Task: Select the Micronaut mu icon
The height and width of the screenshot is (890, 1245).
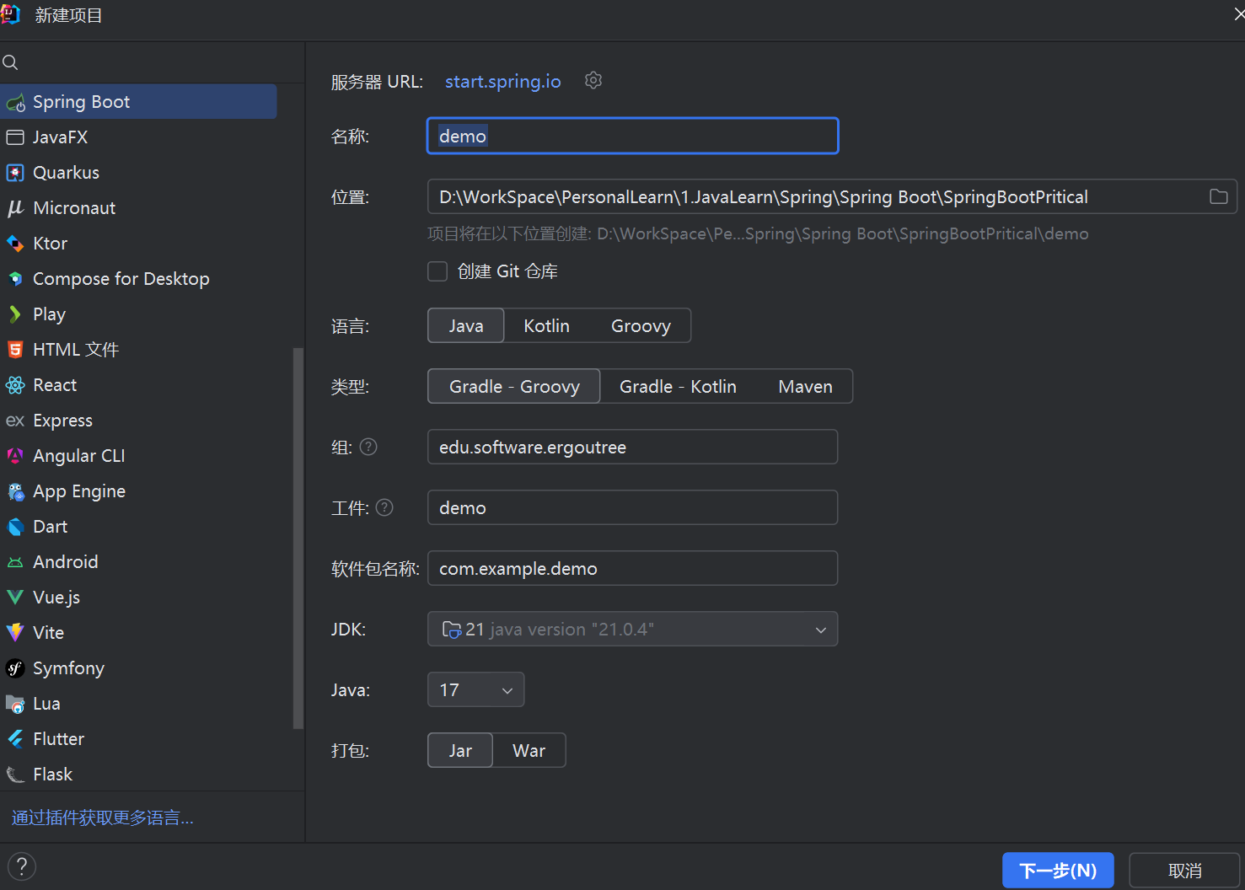Action: tap(15, 208)
